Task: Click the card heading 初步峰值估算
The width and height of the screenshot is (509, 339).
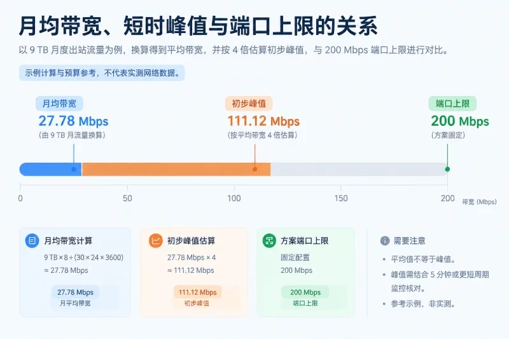Action: pos(192,240)
